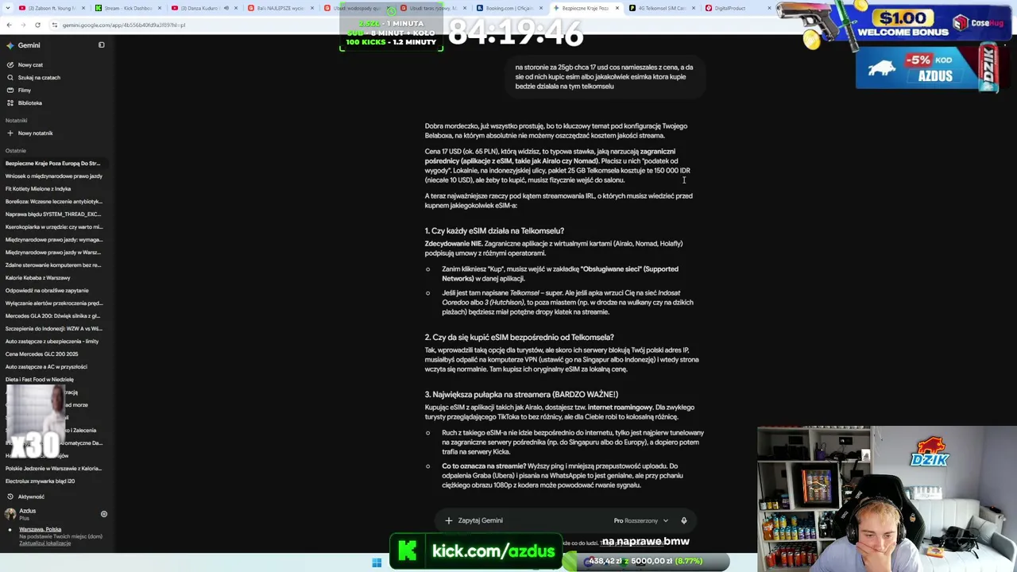Open the browser tab search dropdown
Viewport: 1017px width, 572px height.
coord(7,8)
